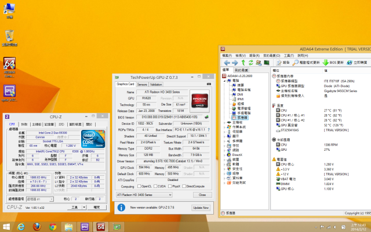Collapse the computer node in AIDA64 tree
Screen dimensions: 371x232
pos(224,81)
